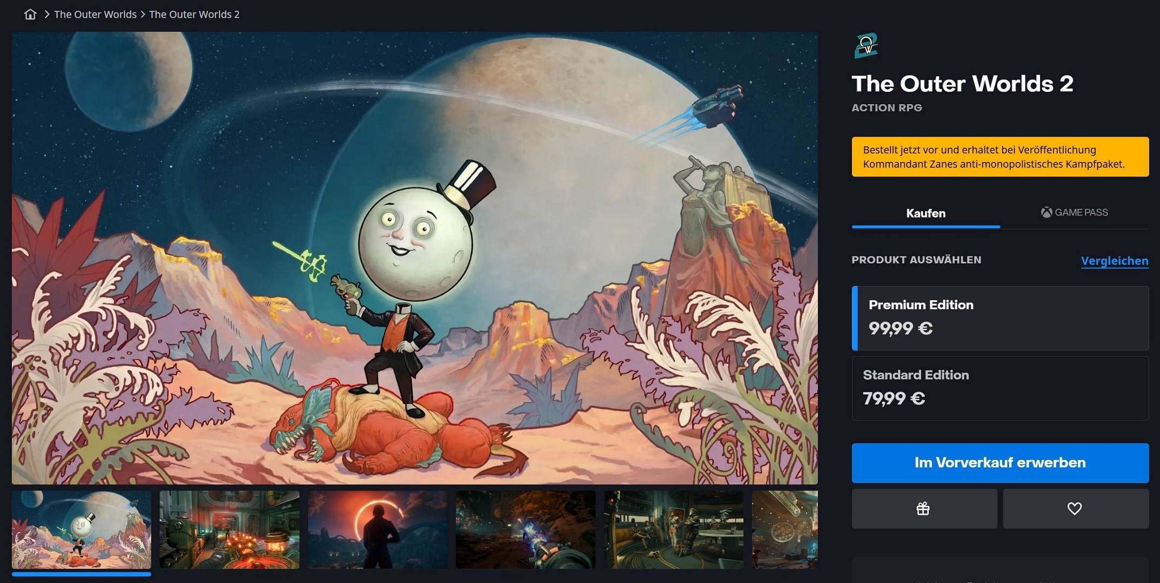The image size is (1160, 583).
Task: Switch to the Kaufen tab
Action: (926, 213)
